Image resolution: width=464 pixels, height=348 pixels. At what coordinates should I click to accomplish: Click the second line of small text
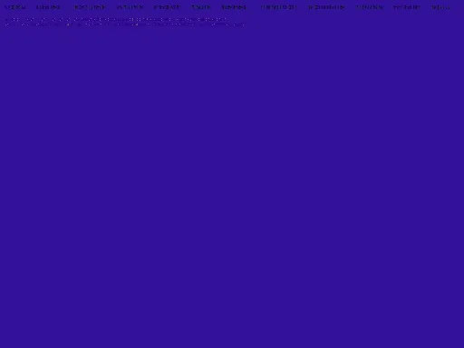tap(125, 24)
